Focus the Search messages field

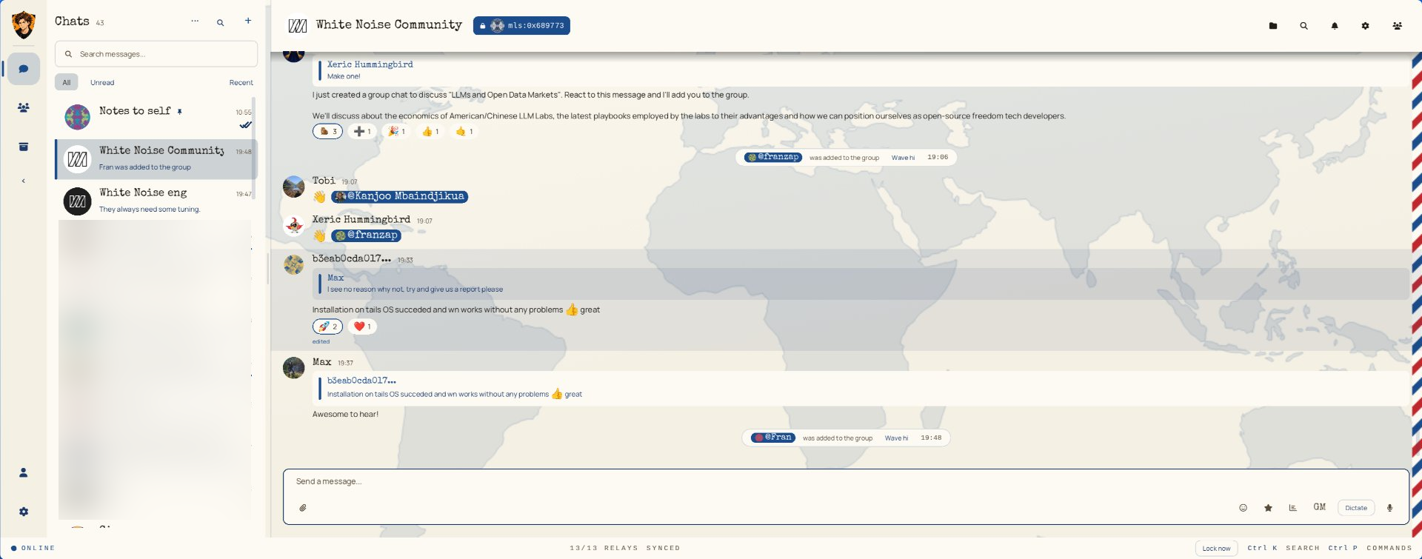point(156,54)
